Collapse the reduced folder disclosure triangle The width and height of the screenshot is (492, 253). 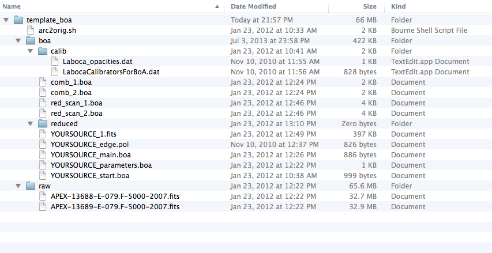pos(30,123)
